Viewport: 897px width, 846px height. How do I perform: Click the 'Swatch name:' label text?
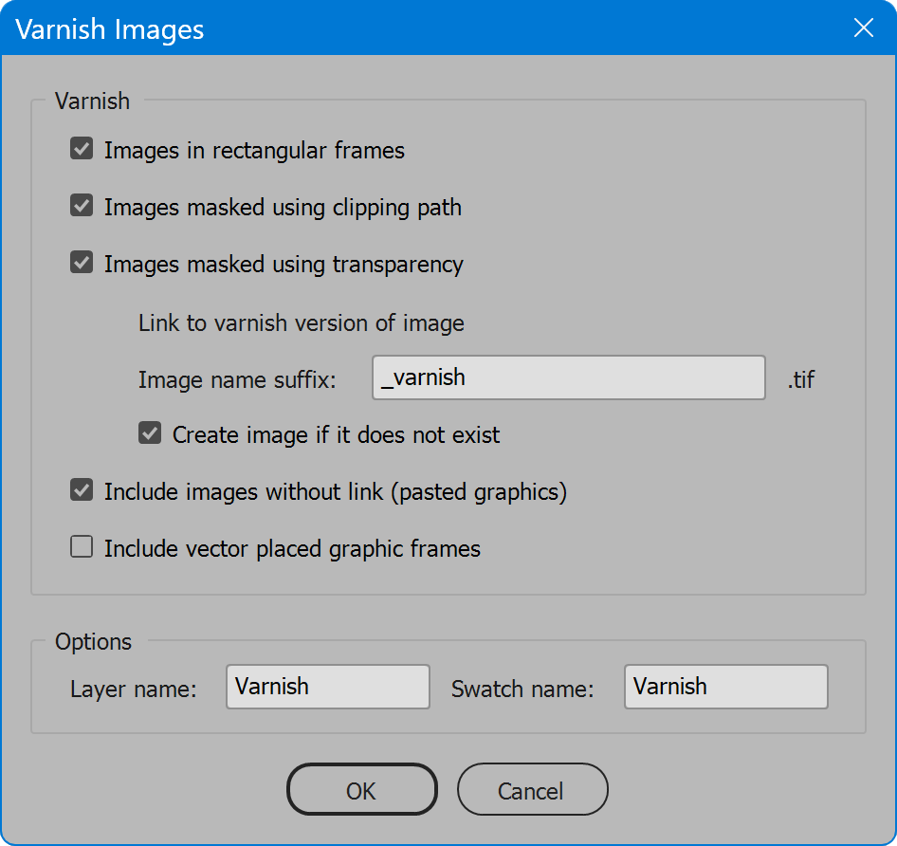pyautogui.click(x=522, y=690)
